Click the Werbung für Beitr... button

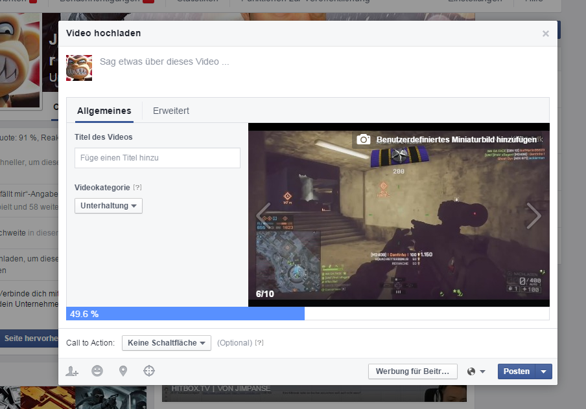[412, 371]
